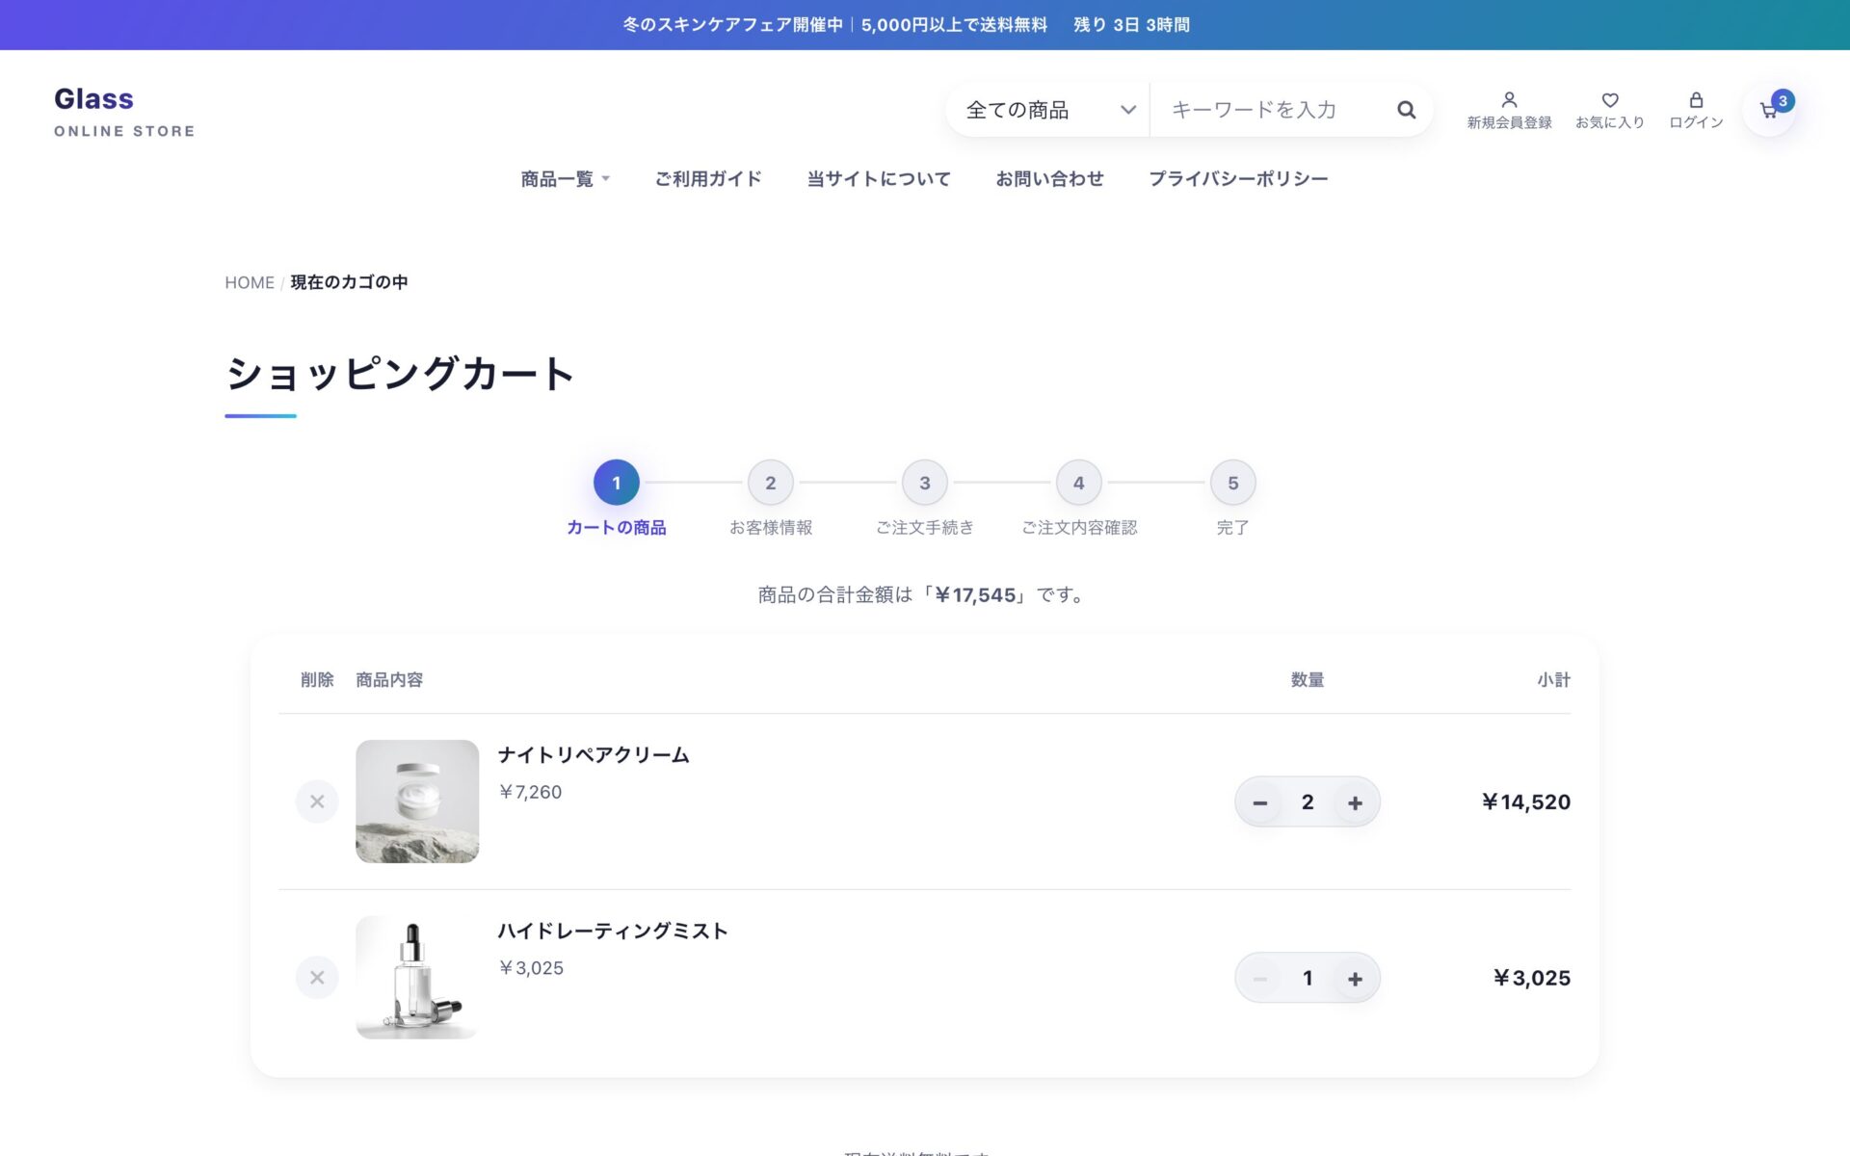Select step 5 完了 circle

[x=1233, y=483]
